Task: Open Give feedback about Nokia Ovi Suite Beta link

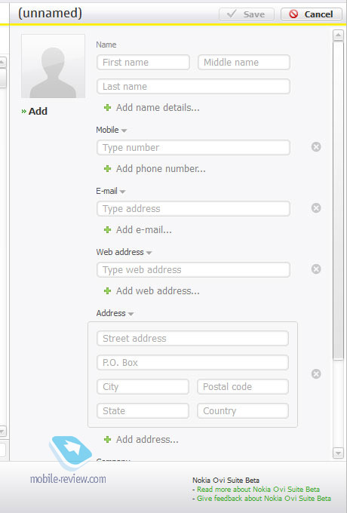Action: (x=263, y=499)
